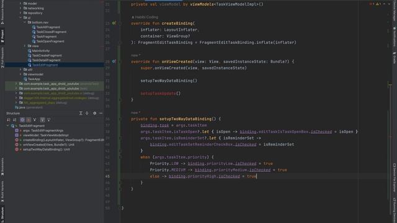This screenshot has height=223, width=397.
Task: Expand the model package folder
Action: coord(20,4)
